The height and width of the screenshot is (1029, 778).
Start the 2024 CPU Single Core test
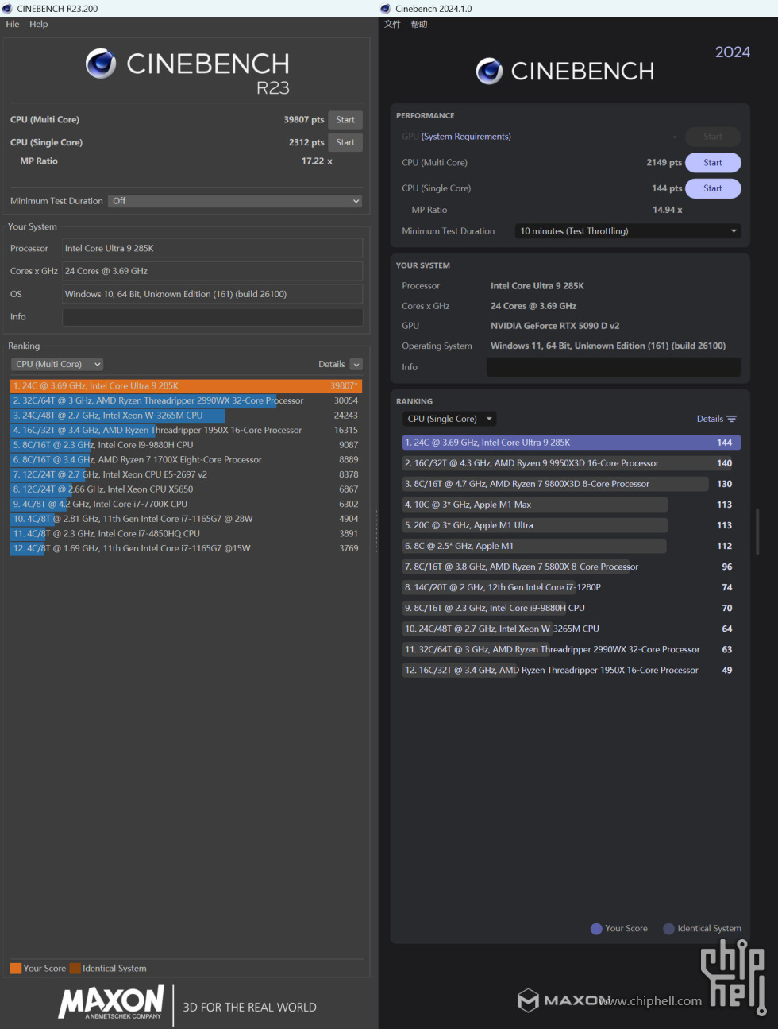712,188
